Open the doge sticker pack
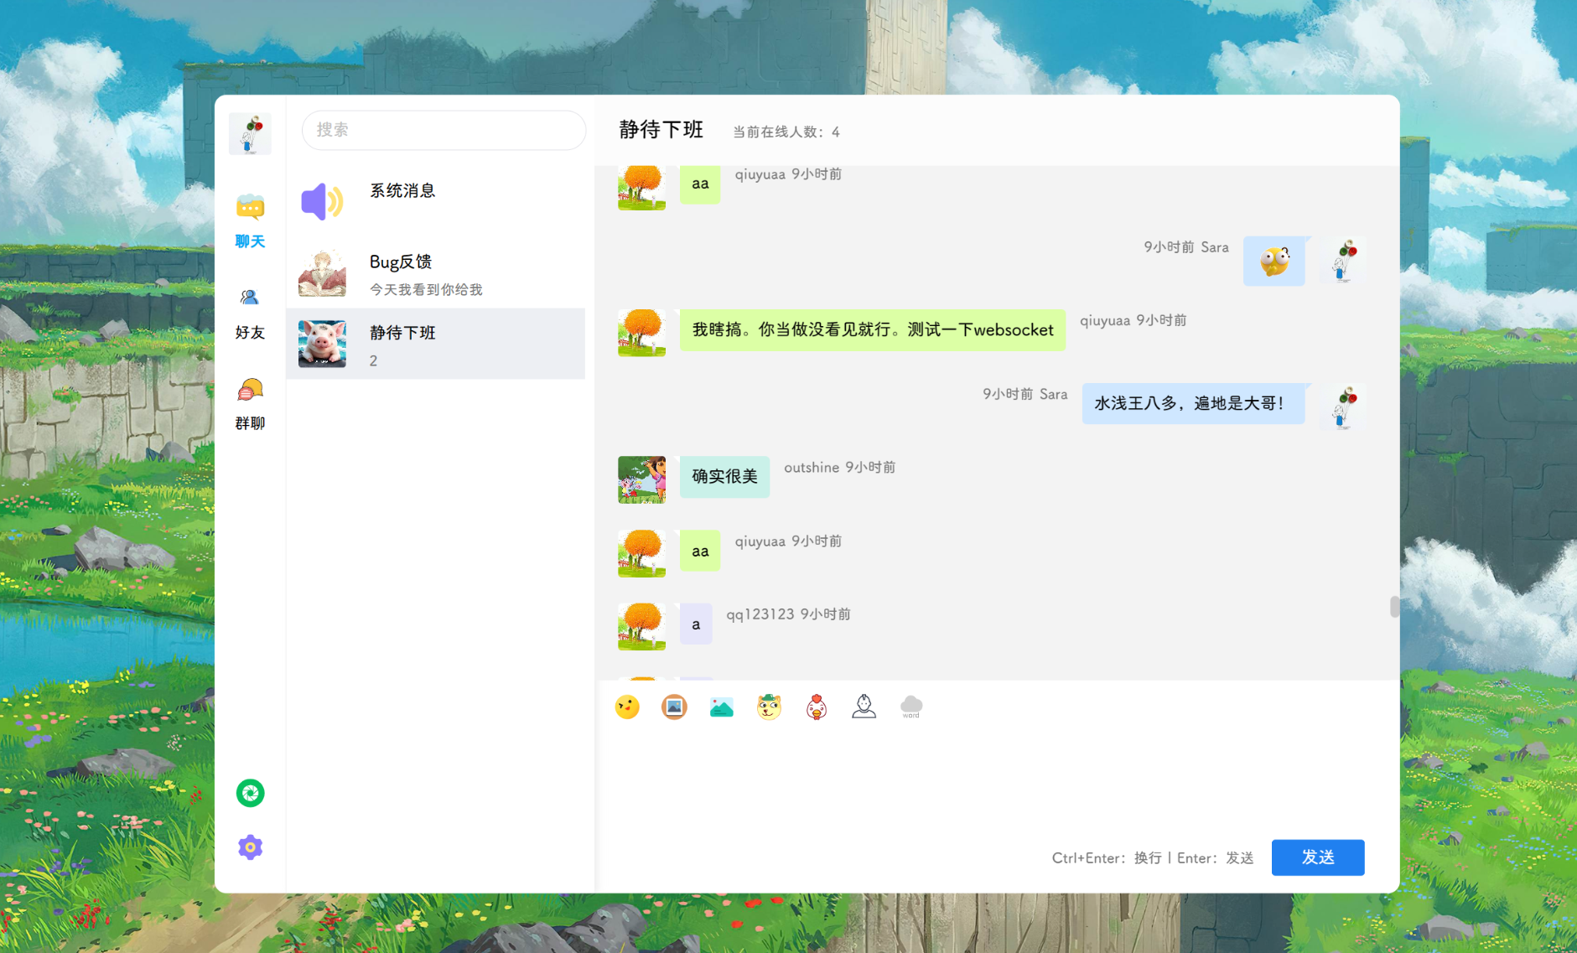This screenshot has height=953, width=1577. pos(769,707)
